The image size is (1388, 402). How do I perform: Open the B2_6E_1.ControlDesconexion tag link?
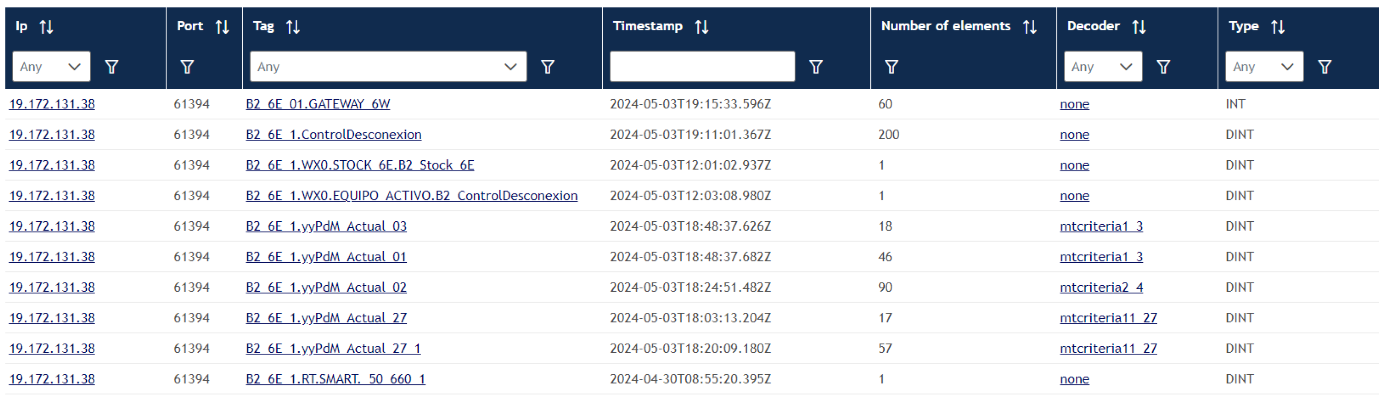(x=334, y=135)
